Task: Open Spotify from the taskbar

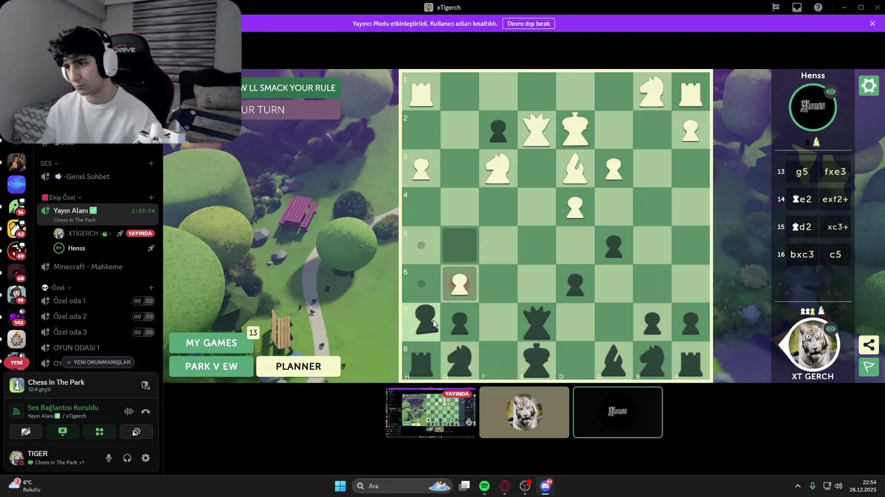Action: (484, 486)
